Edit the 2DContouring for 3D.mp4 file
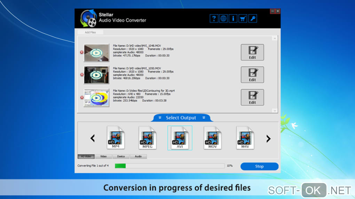The height and width of the screenshot is (199, 355). pos(252,97)
